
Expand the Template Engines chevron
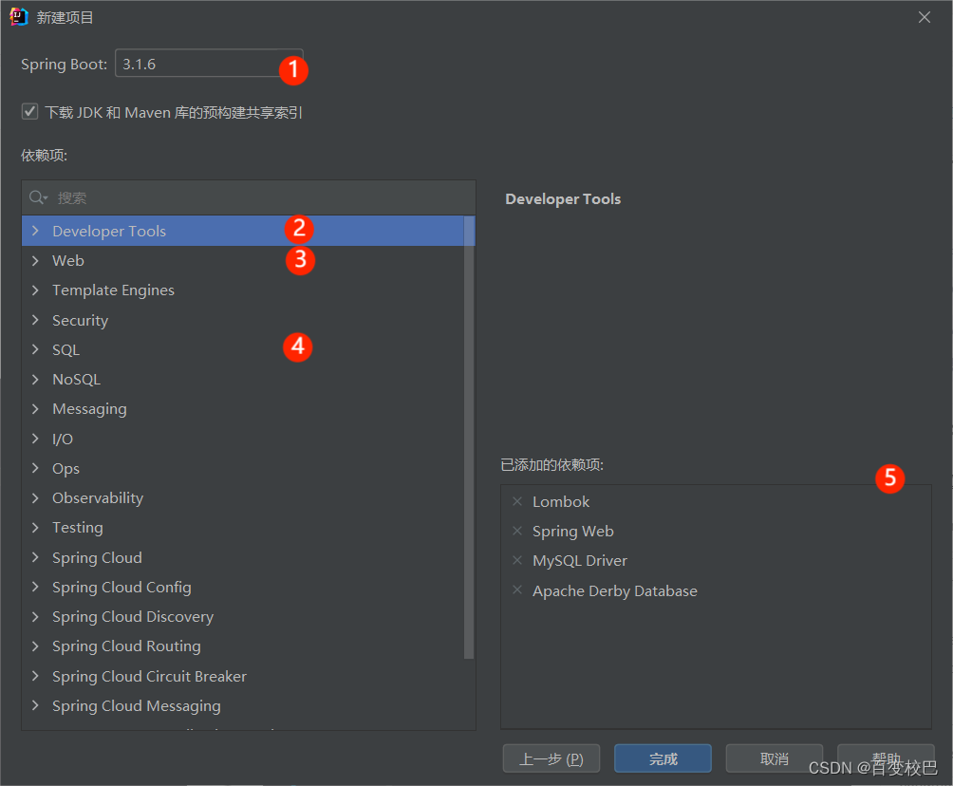(x=35, y=290)
